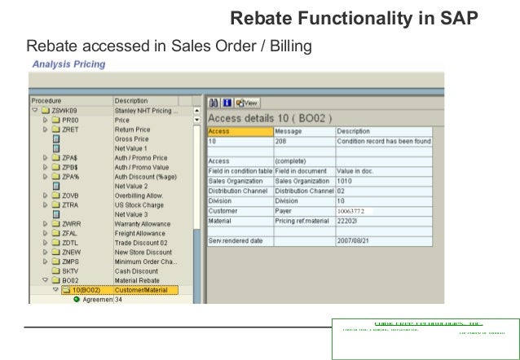Click the tree scrollbar down arrow
The height and width of the screenshot is (360, 520).
tap(196, 120)
